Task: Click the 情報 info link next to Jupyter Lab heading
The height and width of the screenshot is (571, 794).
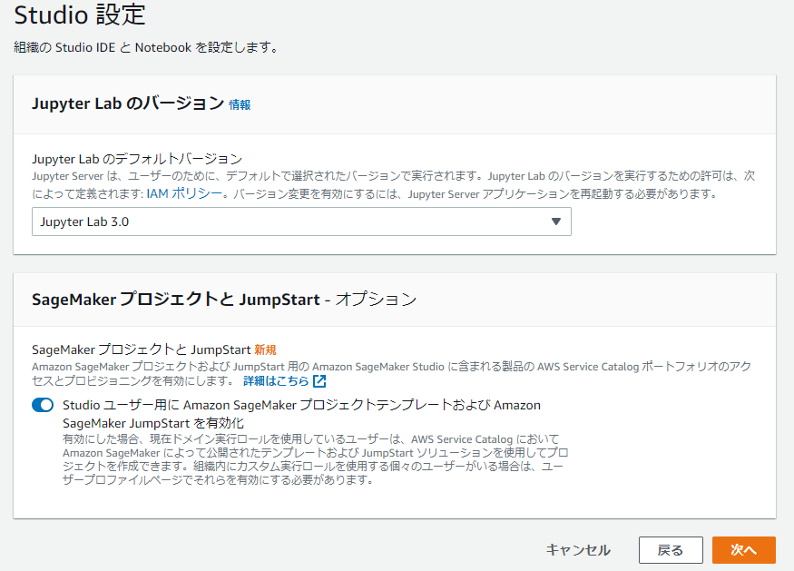Action: click(x=240, y=105)
